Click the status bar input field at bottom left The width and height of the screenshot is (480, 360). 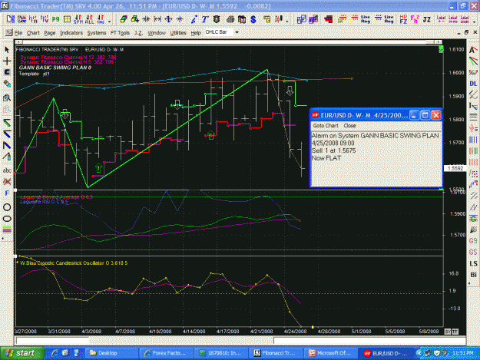click(x=52, y=340)
